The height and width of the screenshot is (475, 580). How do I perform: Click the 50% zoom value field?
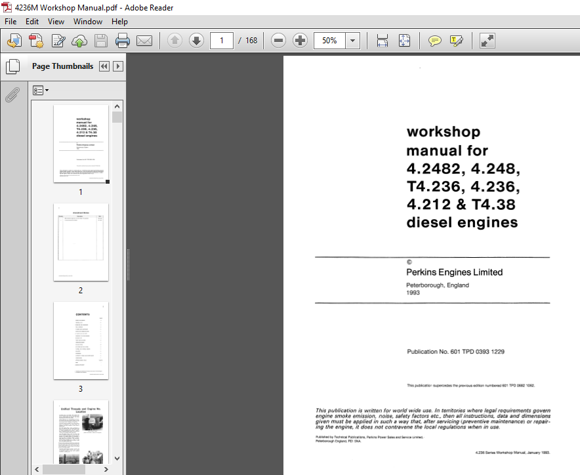(329, 41)
